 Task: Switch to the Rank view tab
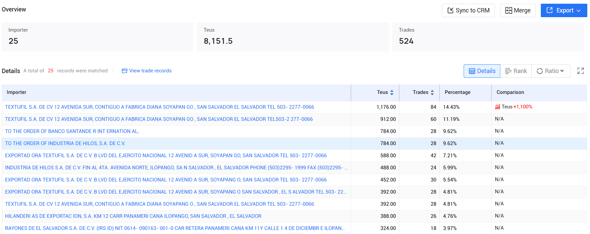pos(516,71)
